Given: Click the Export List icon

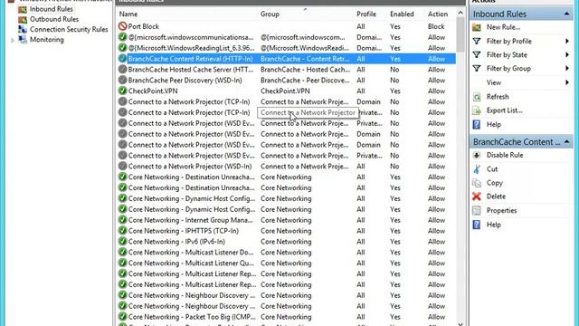Looking at the screenshot, I should tap(477, 110).
